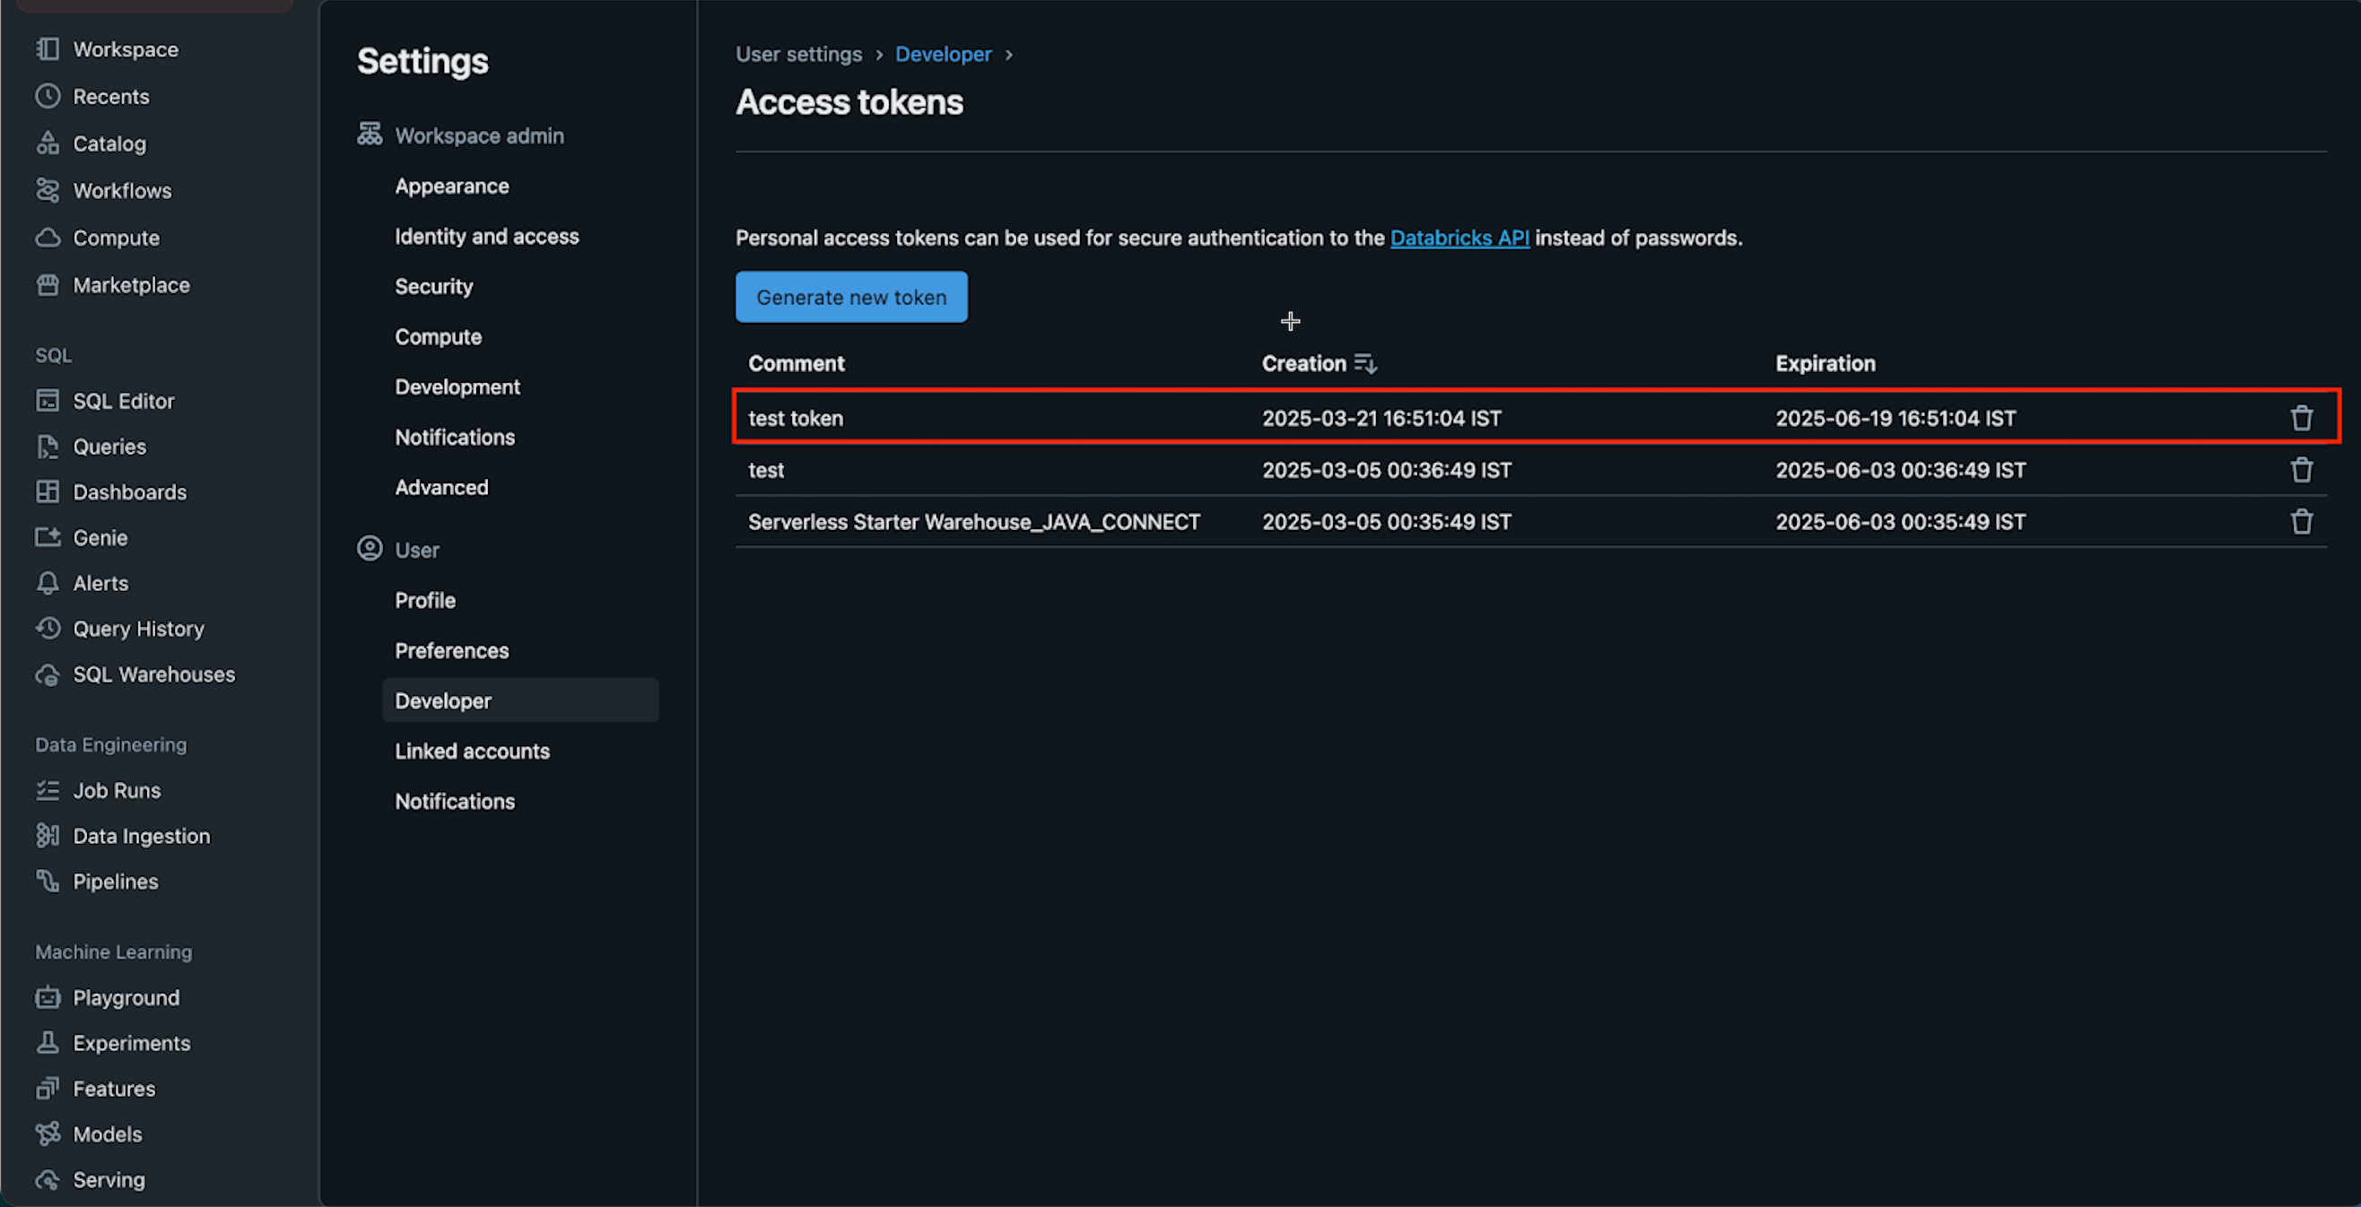This screenshot has width=2361, height=1207.
Task: Open Appearance settings
Action: point(452,186)
